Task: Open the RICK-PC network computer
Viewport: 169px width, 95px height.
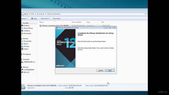Action: pyautogui.click(x=26, y=72)
